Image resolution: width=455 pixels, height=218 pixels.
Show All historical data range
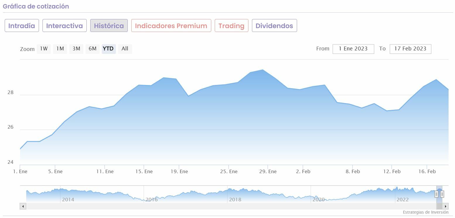pyautogui.click(x=125, y=49)
